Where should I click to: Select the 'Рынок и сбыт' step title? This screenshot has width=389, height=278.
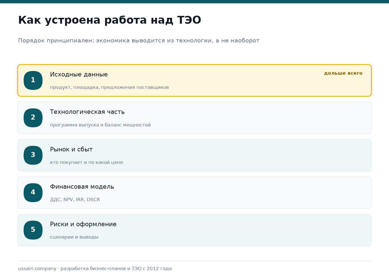pyautogui.click(x=71, y=149)
